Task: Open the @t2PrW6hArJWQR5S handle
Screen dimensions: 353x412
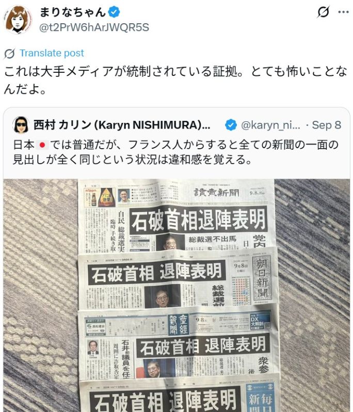Action: click(x=94, y=27)
